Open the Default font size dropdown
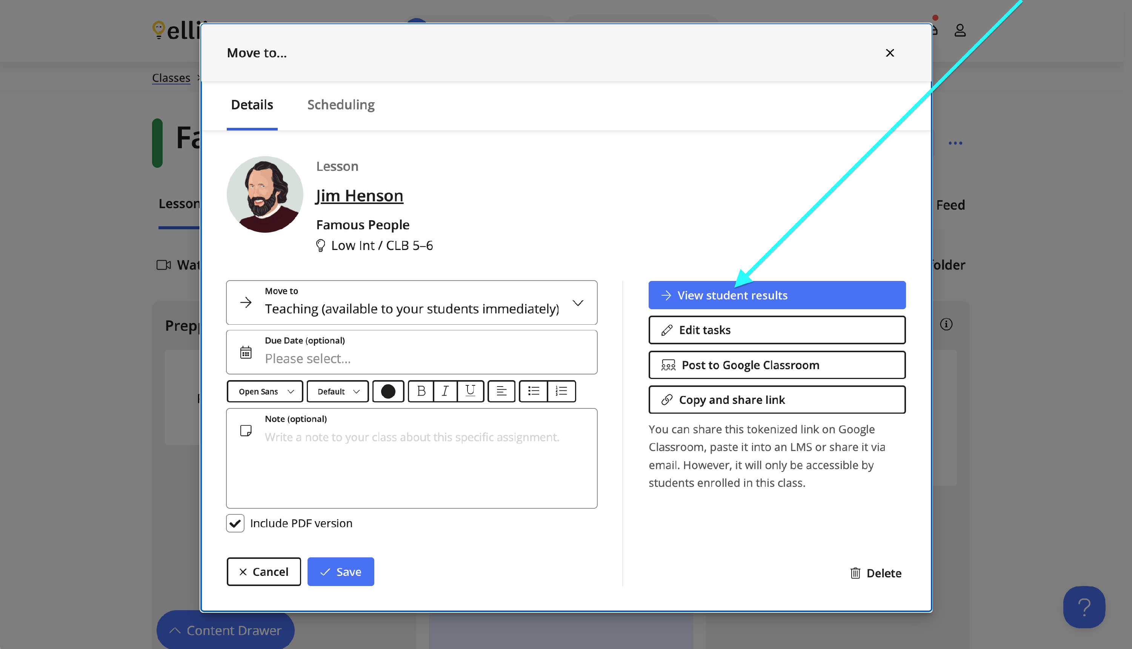 click(x=338, y=391)
